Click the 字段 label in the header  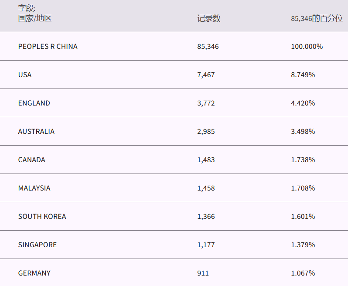click(27, 8)
